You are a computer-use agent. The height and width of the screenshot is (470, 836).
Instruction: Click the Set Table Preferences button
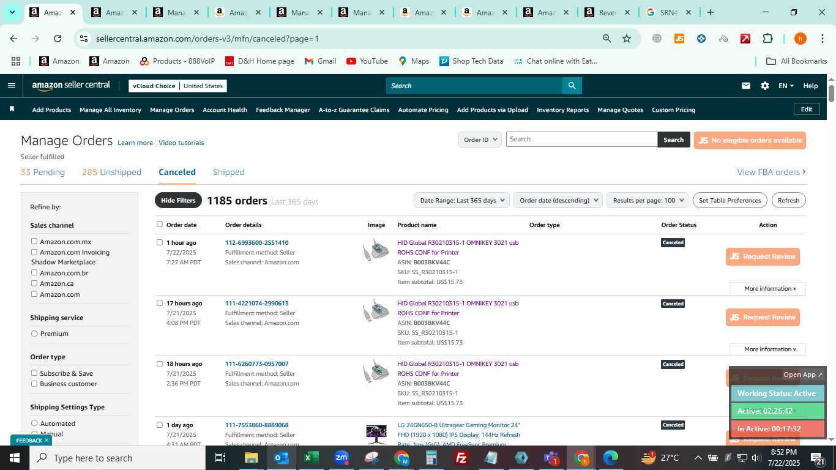click(730, 200)
